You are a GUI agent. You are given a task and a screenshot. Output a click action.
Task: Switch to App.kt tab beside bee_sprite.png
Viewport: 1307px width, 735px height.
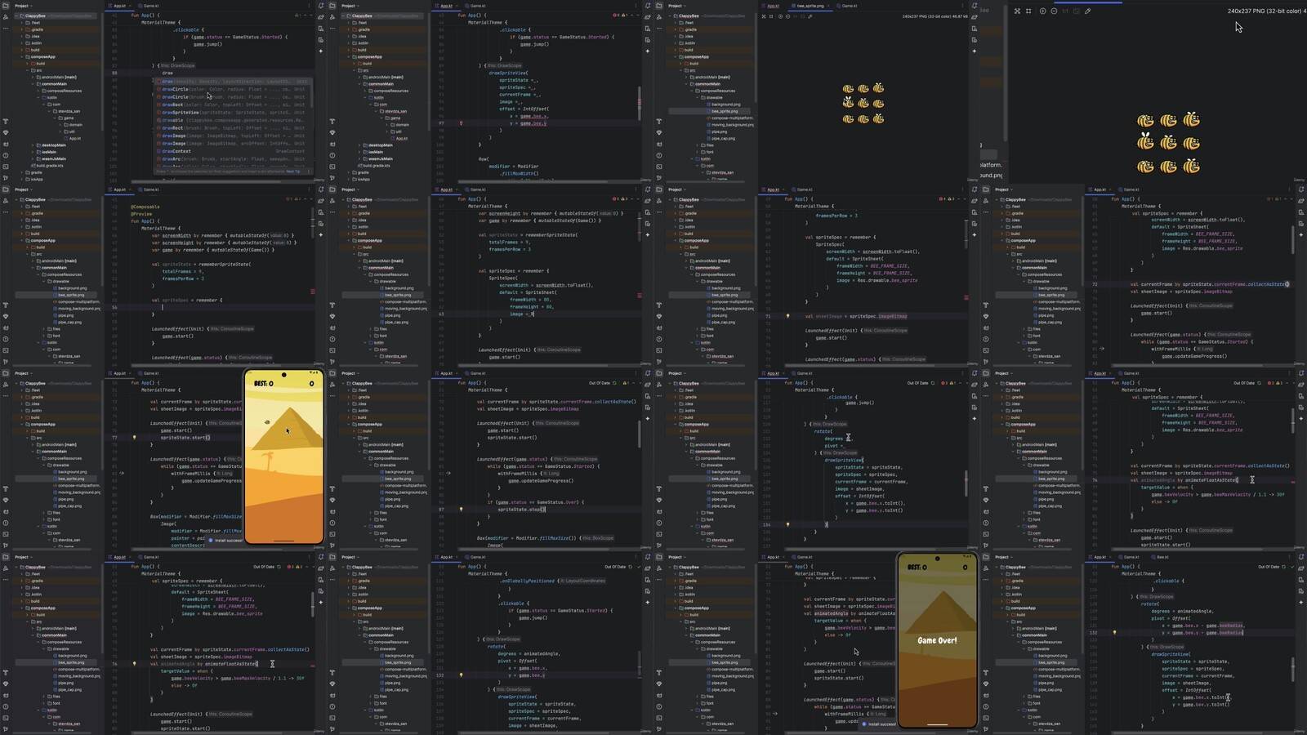(771, 6)
